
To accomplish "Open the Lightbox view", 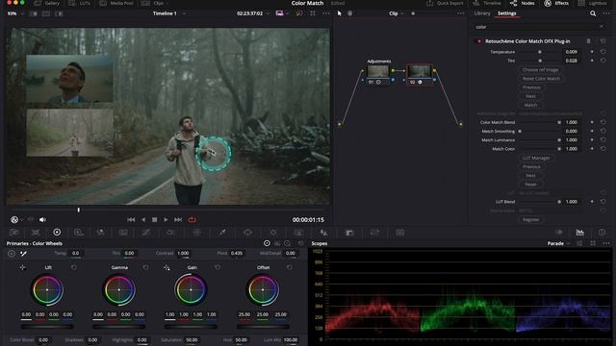I will coord(593,3).
